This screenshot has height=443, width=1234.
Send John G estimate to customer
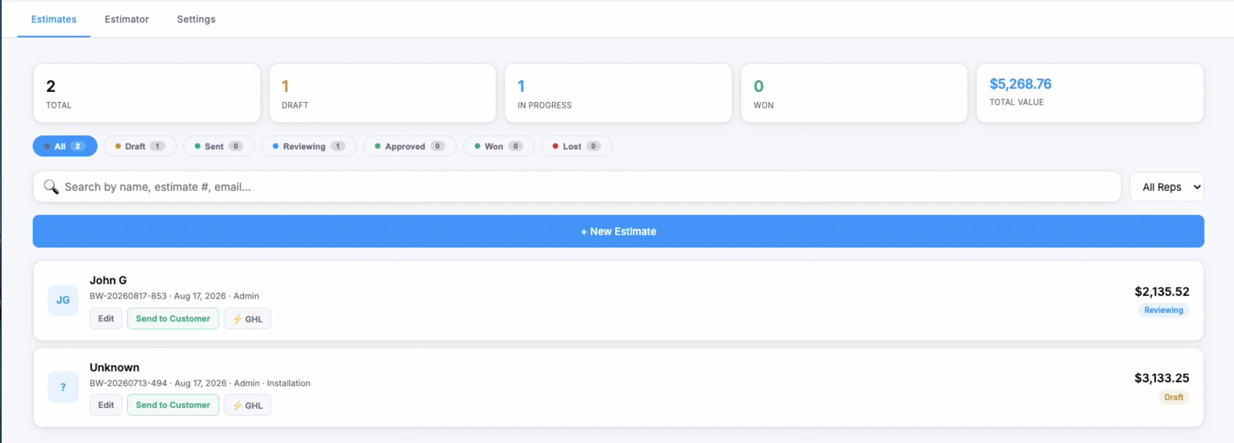[173, 319]
